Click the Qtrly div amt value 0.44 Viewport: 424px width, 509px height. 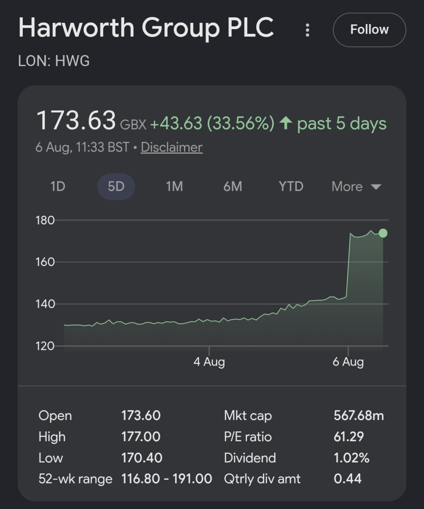pos(348,479)
